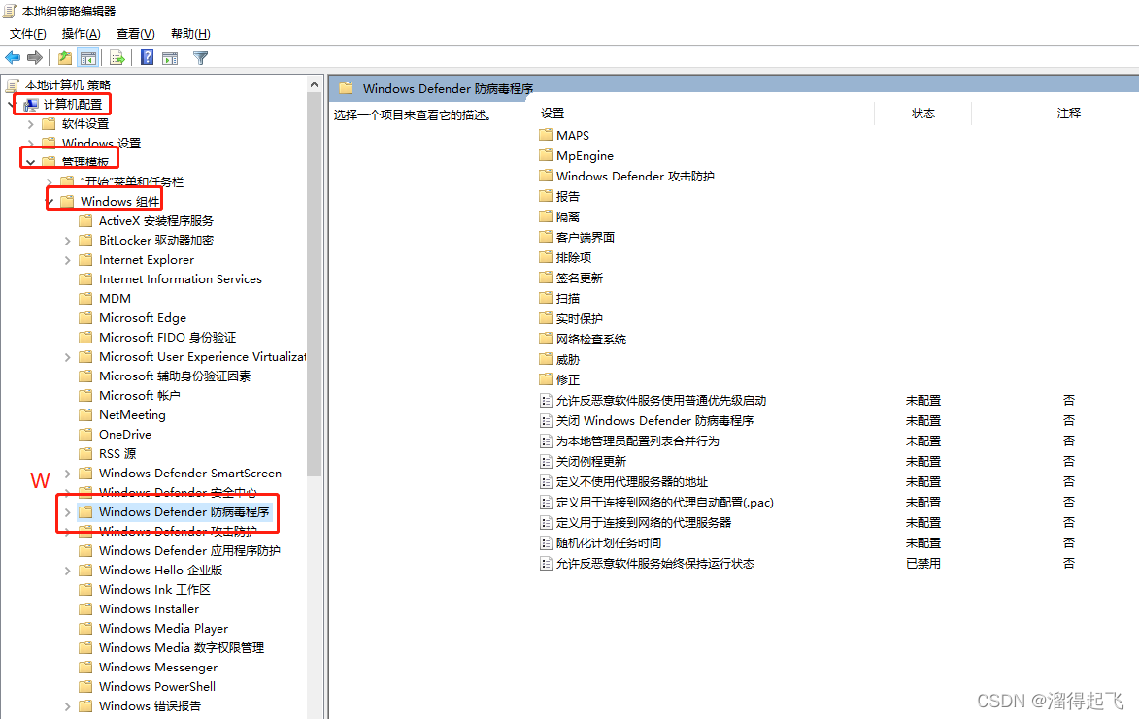The image size is (1139, 719).
Task: Open the 操作(A) menu
Action: (x=82, y=33)
